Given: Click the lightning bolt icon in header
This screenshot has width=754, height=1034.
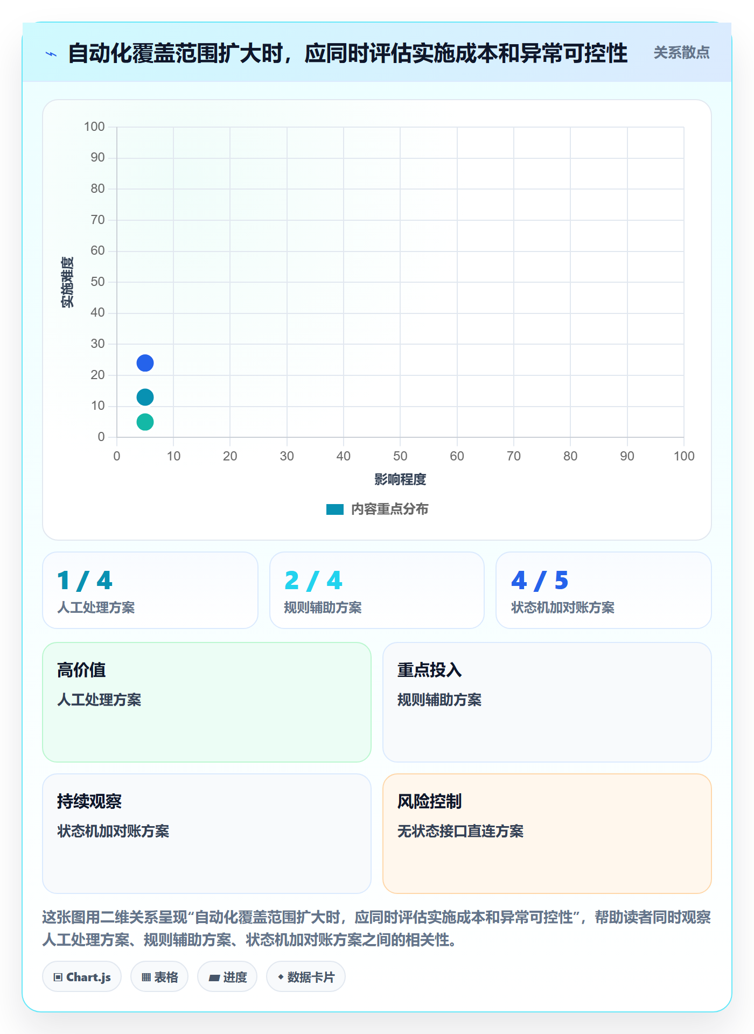Looking at the screenshot, I should (51, 54).
